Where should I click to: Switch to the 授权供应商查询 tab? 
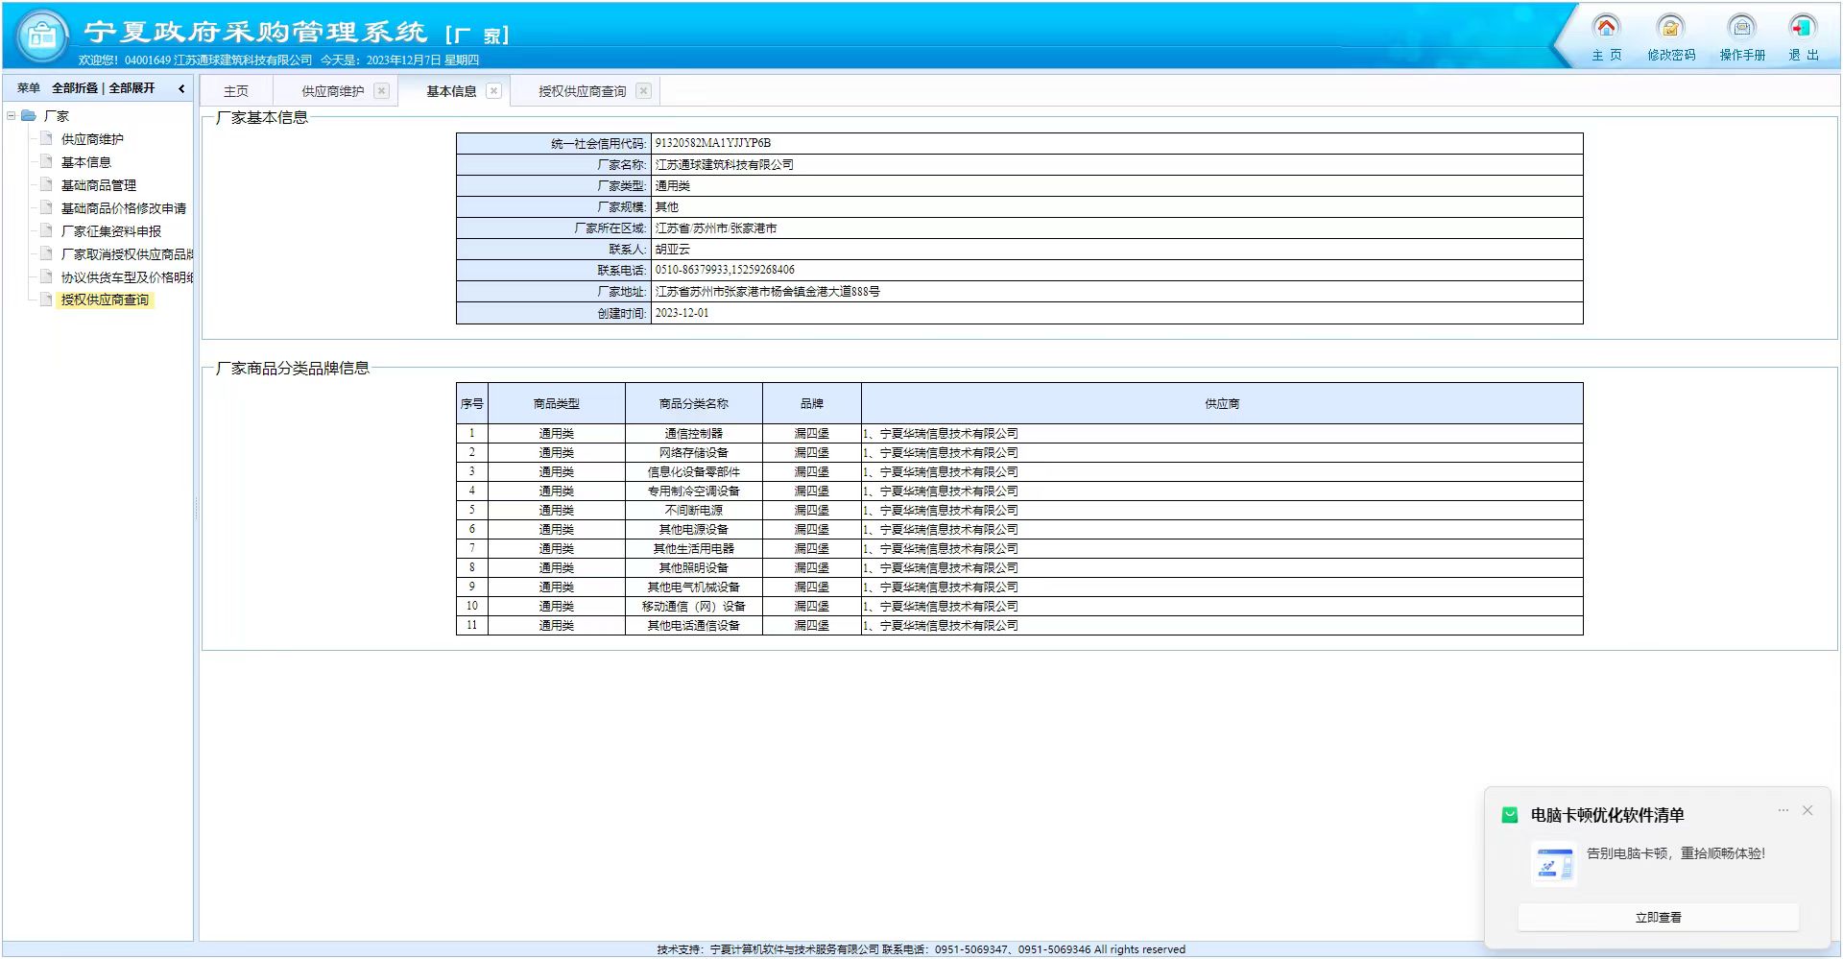[582, 91]
